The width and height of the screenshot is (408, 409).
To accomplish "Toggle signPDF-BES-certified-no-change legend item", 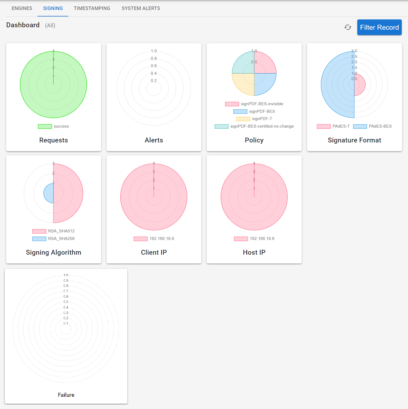I will tap(254, 126).
